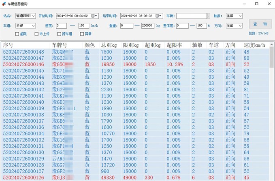Click the small button beside the 车牌 field

209,16
